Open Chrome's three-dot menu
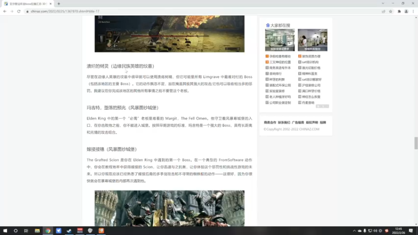Image resolution: width=418 pixels, height=235 pixels. pos(413,11)
